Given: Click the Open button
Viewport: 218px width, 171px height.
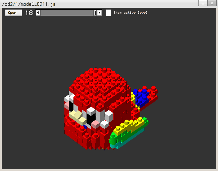Looking at the screenshot, I should click(x=13, y=13).
